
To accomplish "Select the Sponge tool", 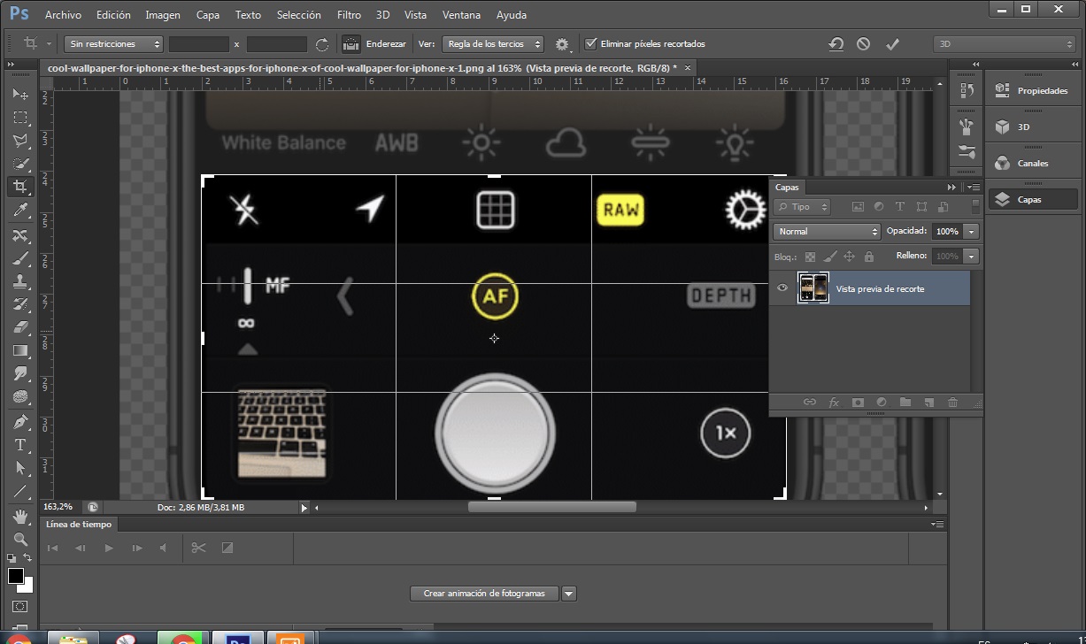I will point(19,396).
